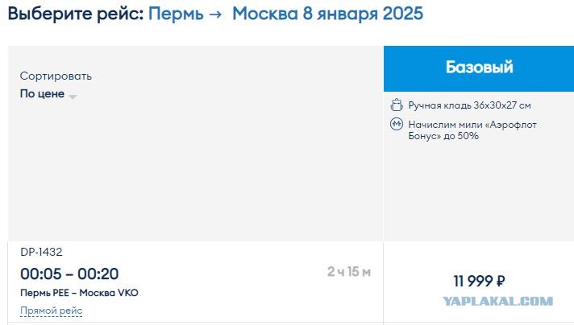The height and width of the screenshot is (325, 574).
Task: Change the date "8 января 2025"
Action: [363, 14]
